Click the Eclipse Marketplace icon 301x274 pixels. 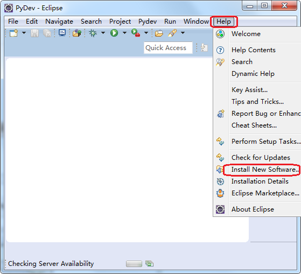coord(220,193)
